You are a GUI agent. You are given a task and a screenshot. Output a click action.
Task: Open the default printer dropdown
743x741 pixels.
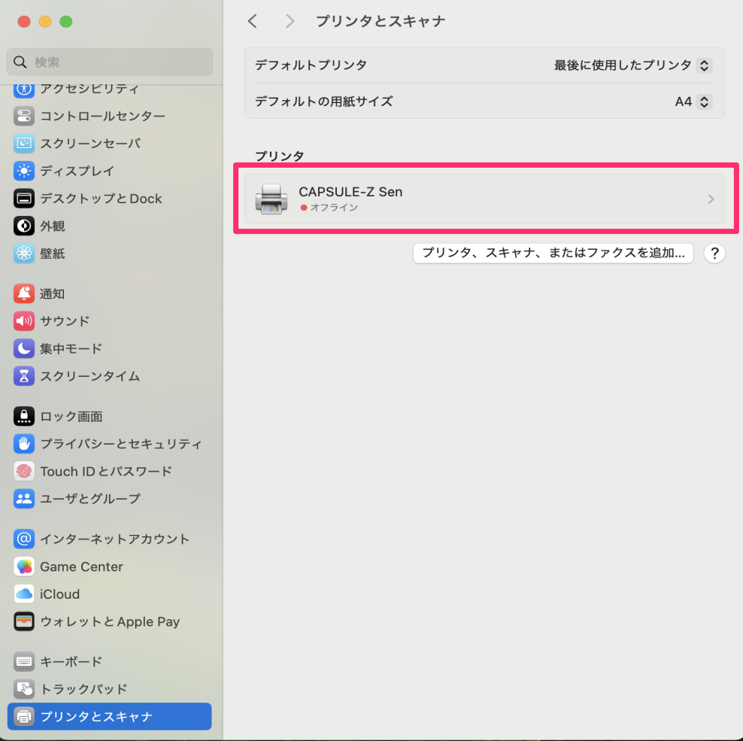click(703, 65)
